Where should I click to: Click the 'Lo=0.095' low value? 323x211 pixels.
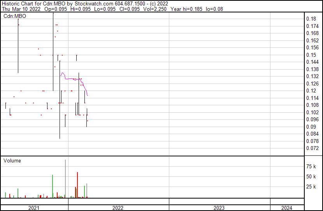[105, 9]
